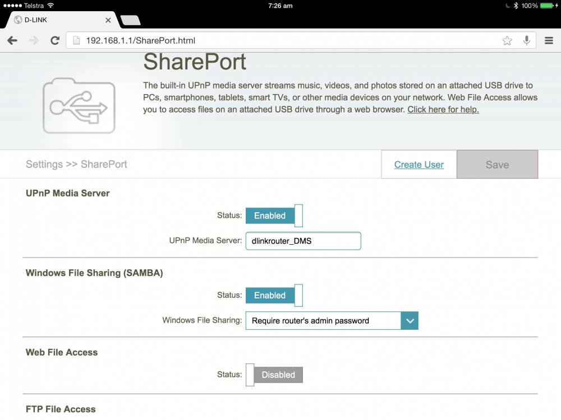Open a new browser tab
This screenshot has height=420, width=561.
[131, 20]
